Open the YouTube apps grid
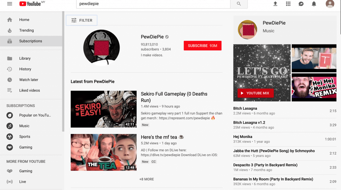This screenshot has width=341, height=190. pyautogui.click(x=288, y=4)
